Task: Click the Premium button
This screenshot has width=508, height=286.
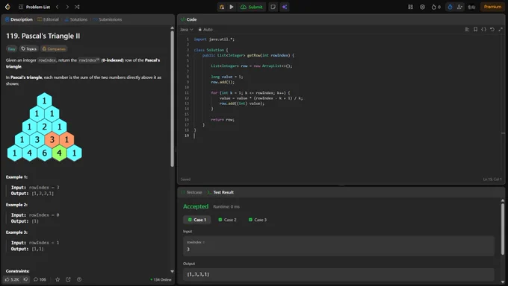Action: point(492,7)
